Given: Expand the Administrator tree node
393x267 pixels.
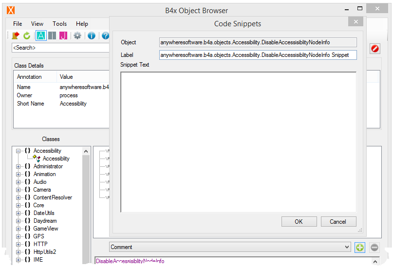Looking at the screenshot, I should (x=18, y=166).
